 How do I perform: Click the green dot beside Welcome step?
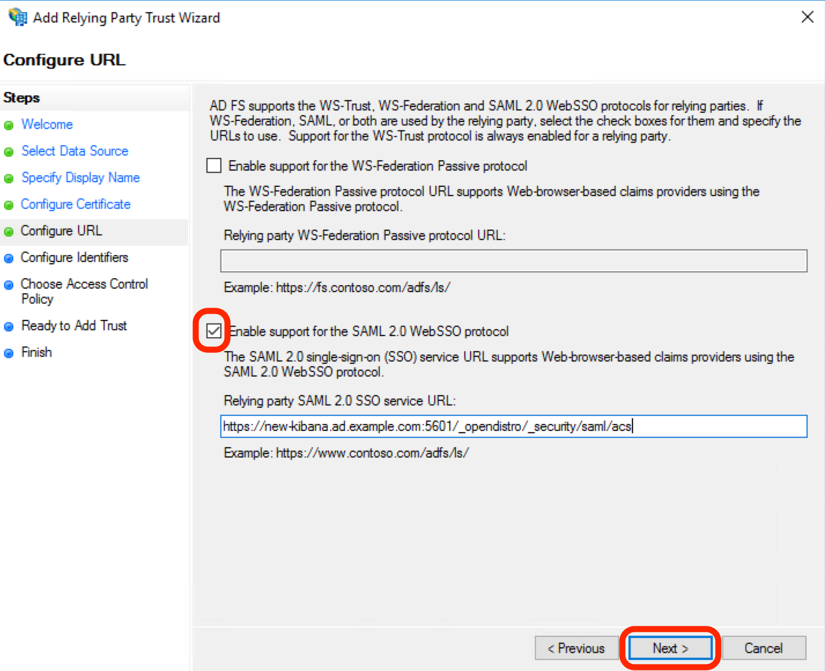coord(9,125)
